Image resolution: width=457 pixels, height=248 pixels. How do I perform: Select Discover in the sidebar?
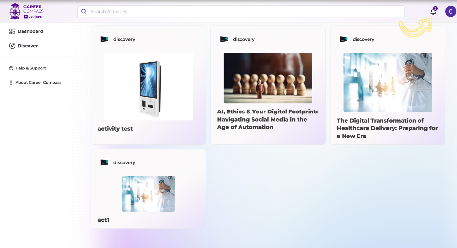[x=28, y=46]
